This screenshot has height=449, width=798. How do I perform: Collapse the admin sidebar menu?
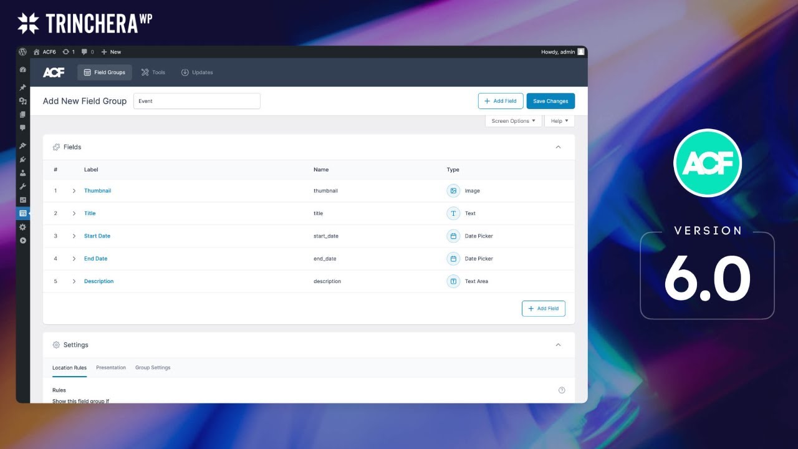point(23,240)
